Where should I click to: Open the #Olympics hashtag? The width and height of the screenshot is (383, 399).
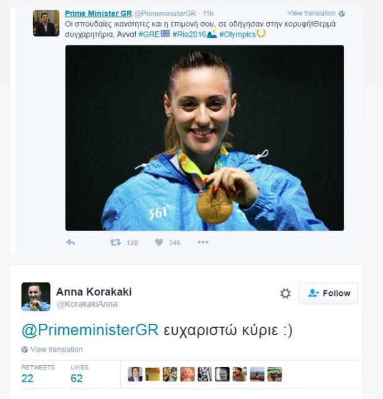[237, 34]
